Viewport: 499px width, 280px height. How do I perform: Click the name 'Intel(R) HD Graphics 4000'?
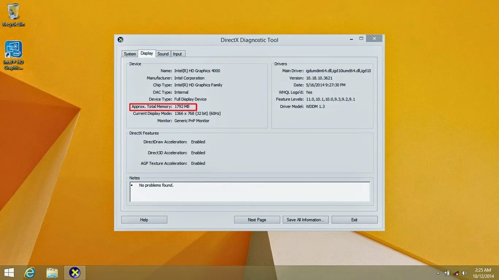[x=197, y=71]
